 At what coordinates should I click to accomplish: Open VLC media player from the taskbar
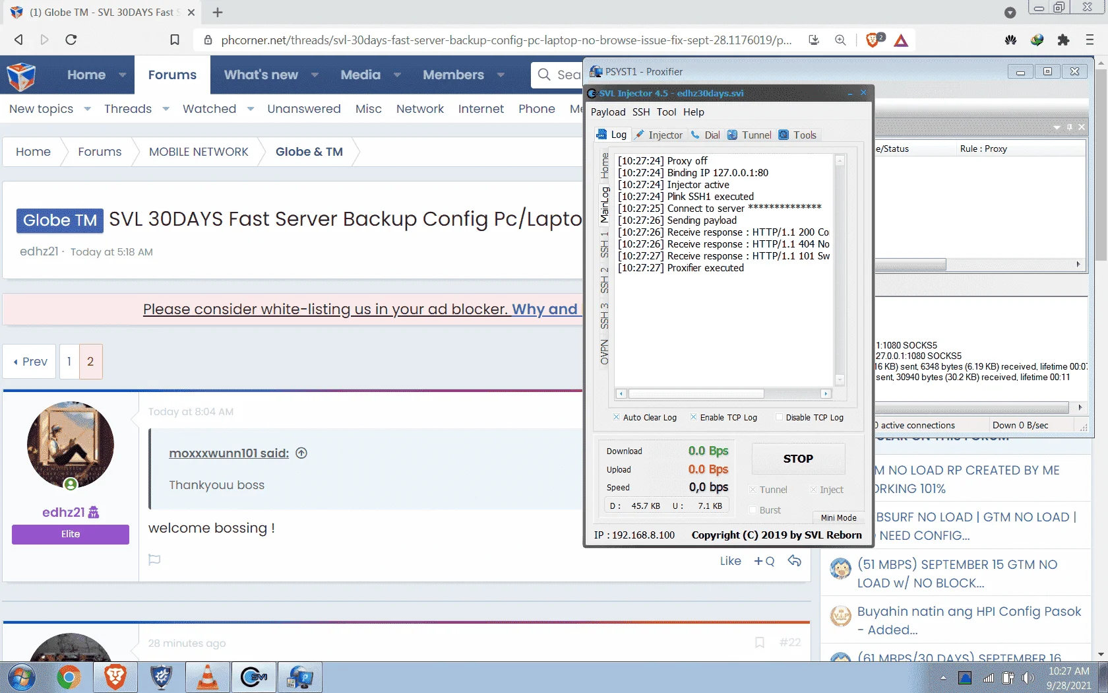208,678
